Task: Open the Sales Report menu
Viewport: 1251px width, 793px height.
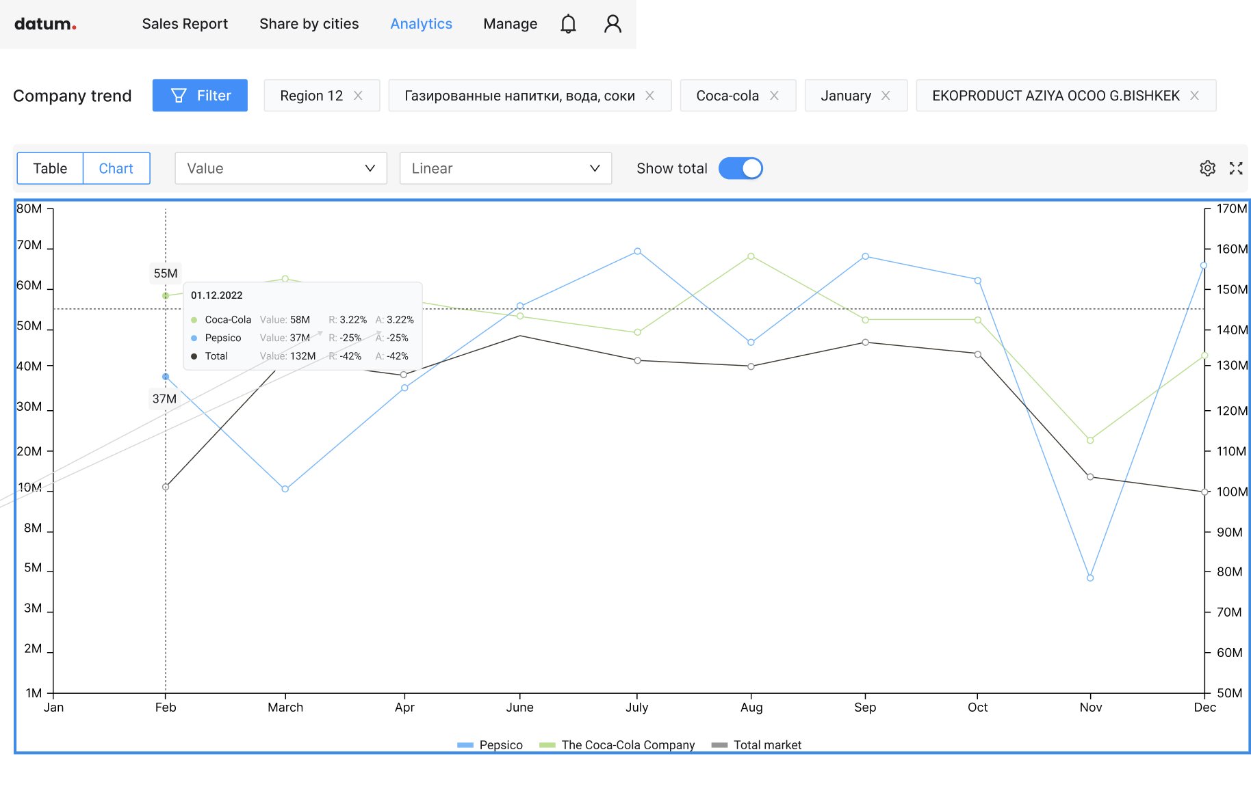Action: pos(185,24)
